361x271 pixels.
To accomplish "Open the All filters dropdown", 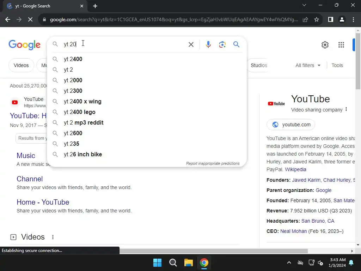I will [x=308, y=65].
